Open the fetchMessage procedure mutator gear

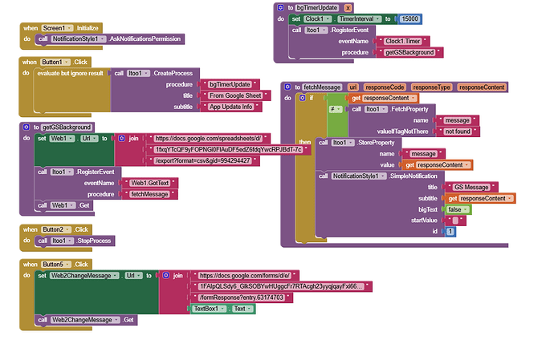[x=287, y=87]
